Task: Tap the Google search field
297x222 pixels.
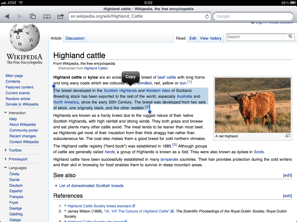Action: click(253, 16)
